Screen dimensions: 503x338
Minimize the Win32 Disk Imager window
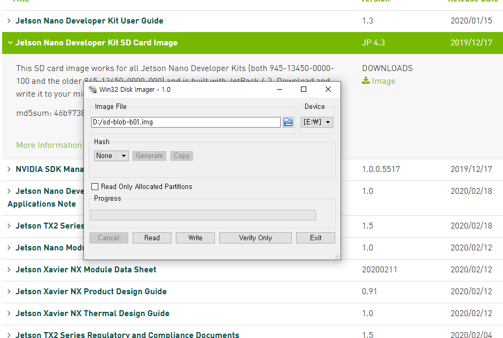[280, 89]
